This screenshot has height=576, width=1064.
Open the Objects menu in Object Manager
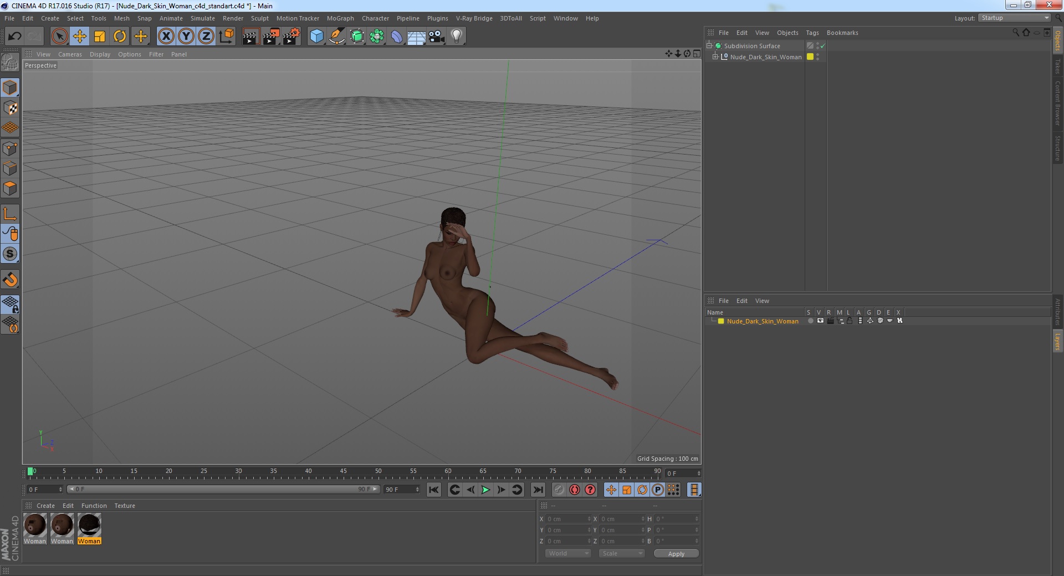(x=787, y=33)
